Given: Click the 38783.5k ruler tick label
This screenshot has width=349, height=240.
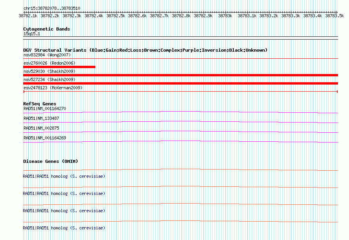Looking at the screenshot, I should pos(334,16).
